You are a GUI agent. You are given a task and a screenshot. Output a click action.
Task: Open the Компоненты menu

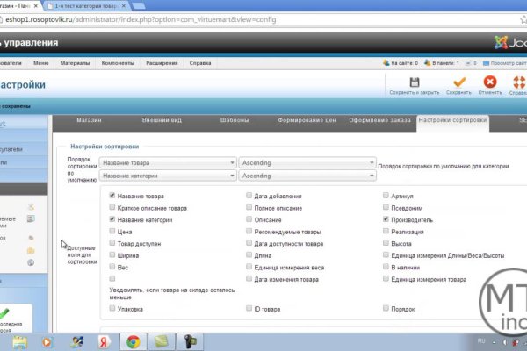coord(117,63)
